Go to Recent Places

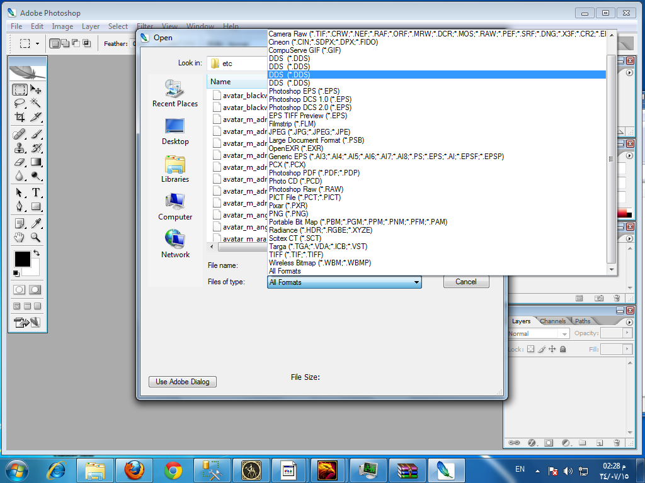coord(175,93)
